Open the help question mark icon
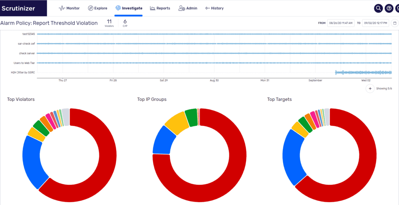Screen dimensions: 399x205 (389, 9)
